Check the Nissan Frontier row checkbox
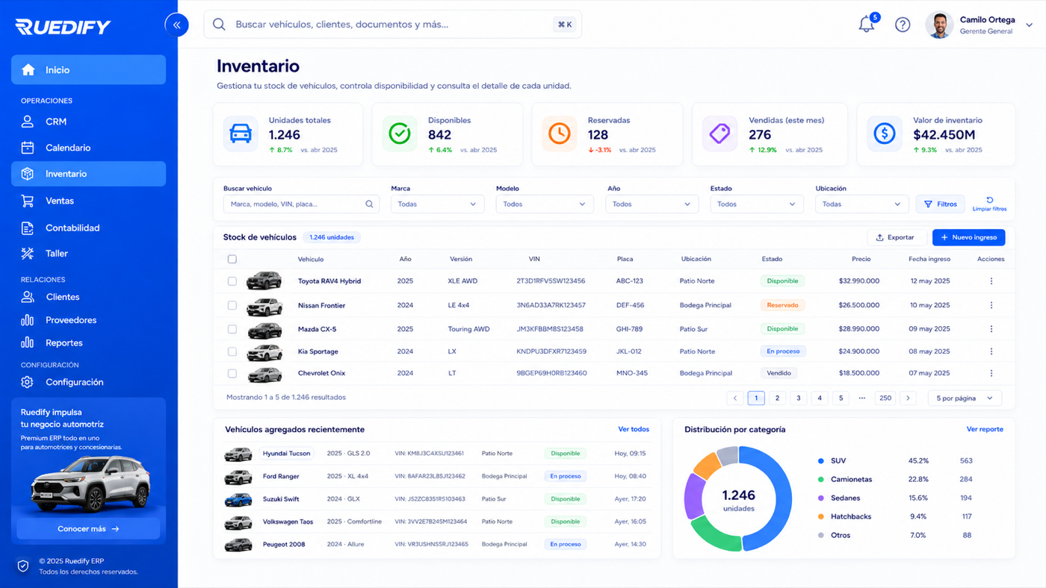The width and height of the screenshot is (1046, 588). pos(232,305)
